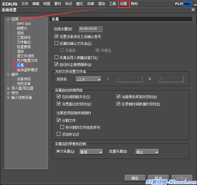Select 预览设备 under 硬件

(x=24, y=84)
